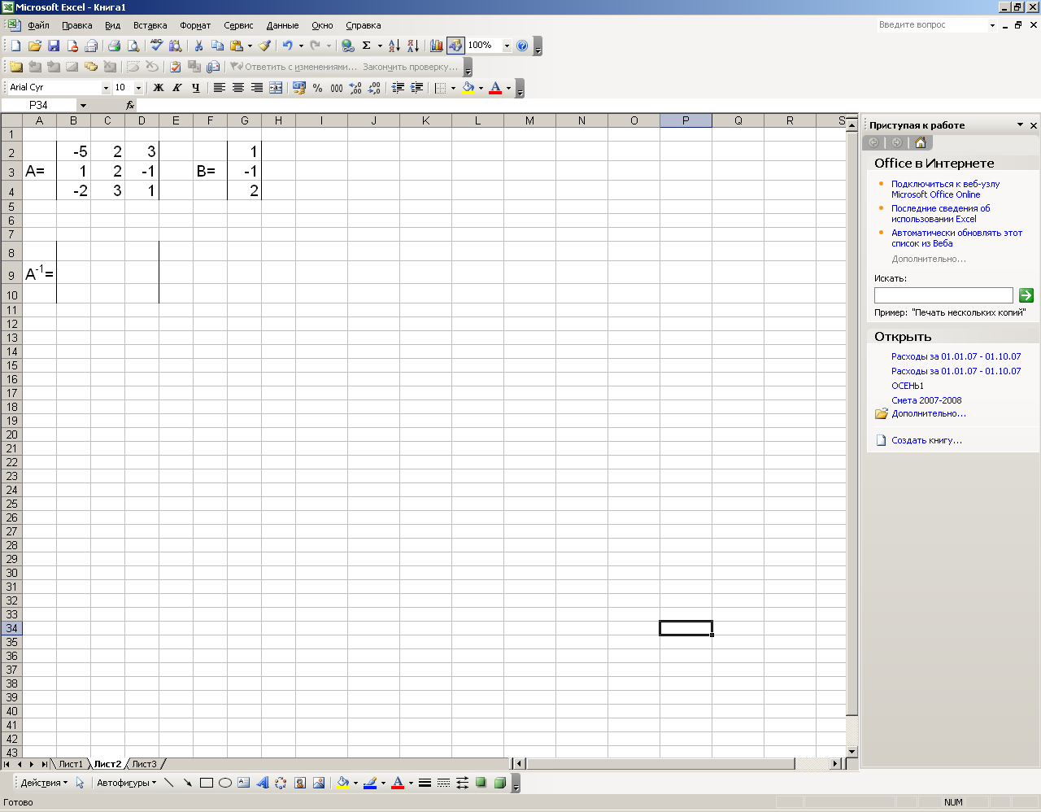Toggle Underline formatting (Ч)
This screenshot has width=1041, height=812.
(x=196, y=88)
